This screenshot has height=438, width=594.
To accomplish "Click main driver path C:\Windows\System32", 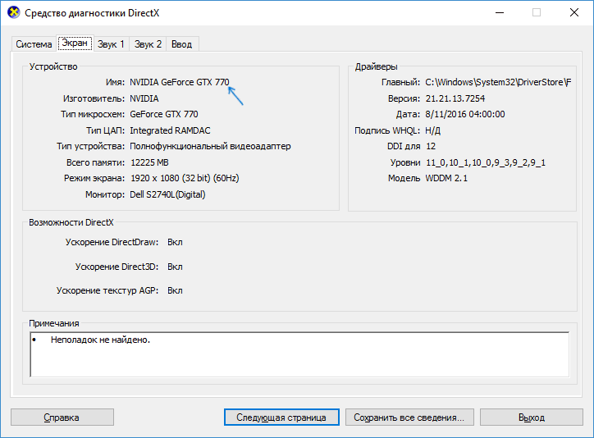I will pyautogui.click(x=498, y=82).
